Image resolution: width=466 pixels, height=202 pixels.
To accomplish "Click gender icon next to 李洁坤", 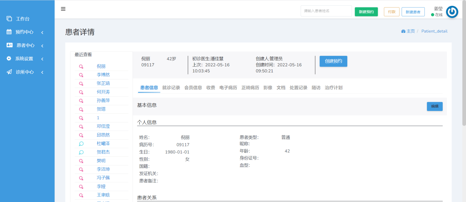I will pos(81,169).
